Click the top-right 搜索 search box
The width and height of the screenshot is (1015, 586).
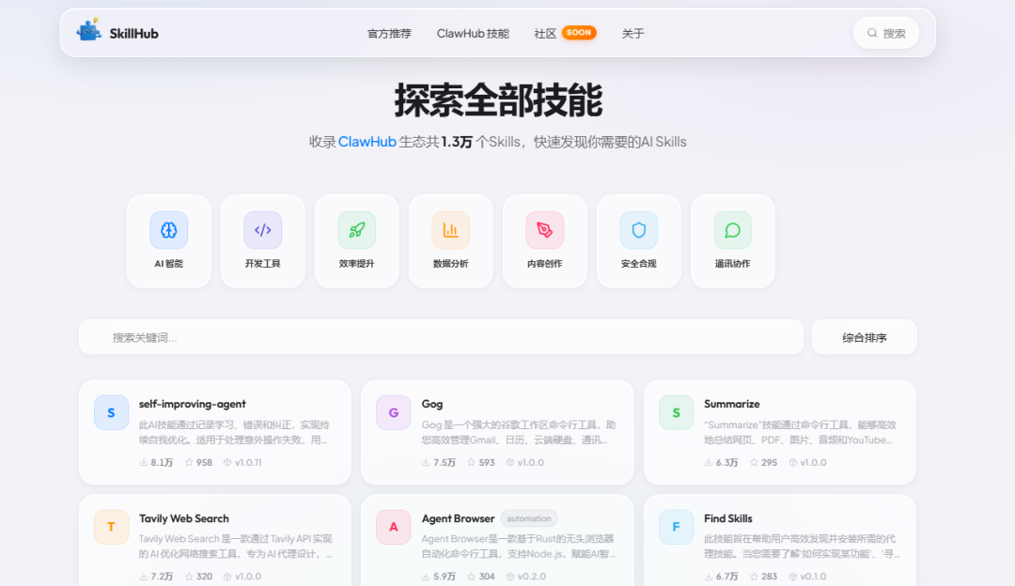[886, 33]
